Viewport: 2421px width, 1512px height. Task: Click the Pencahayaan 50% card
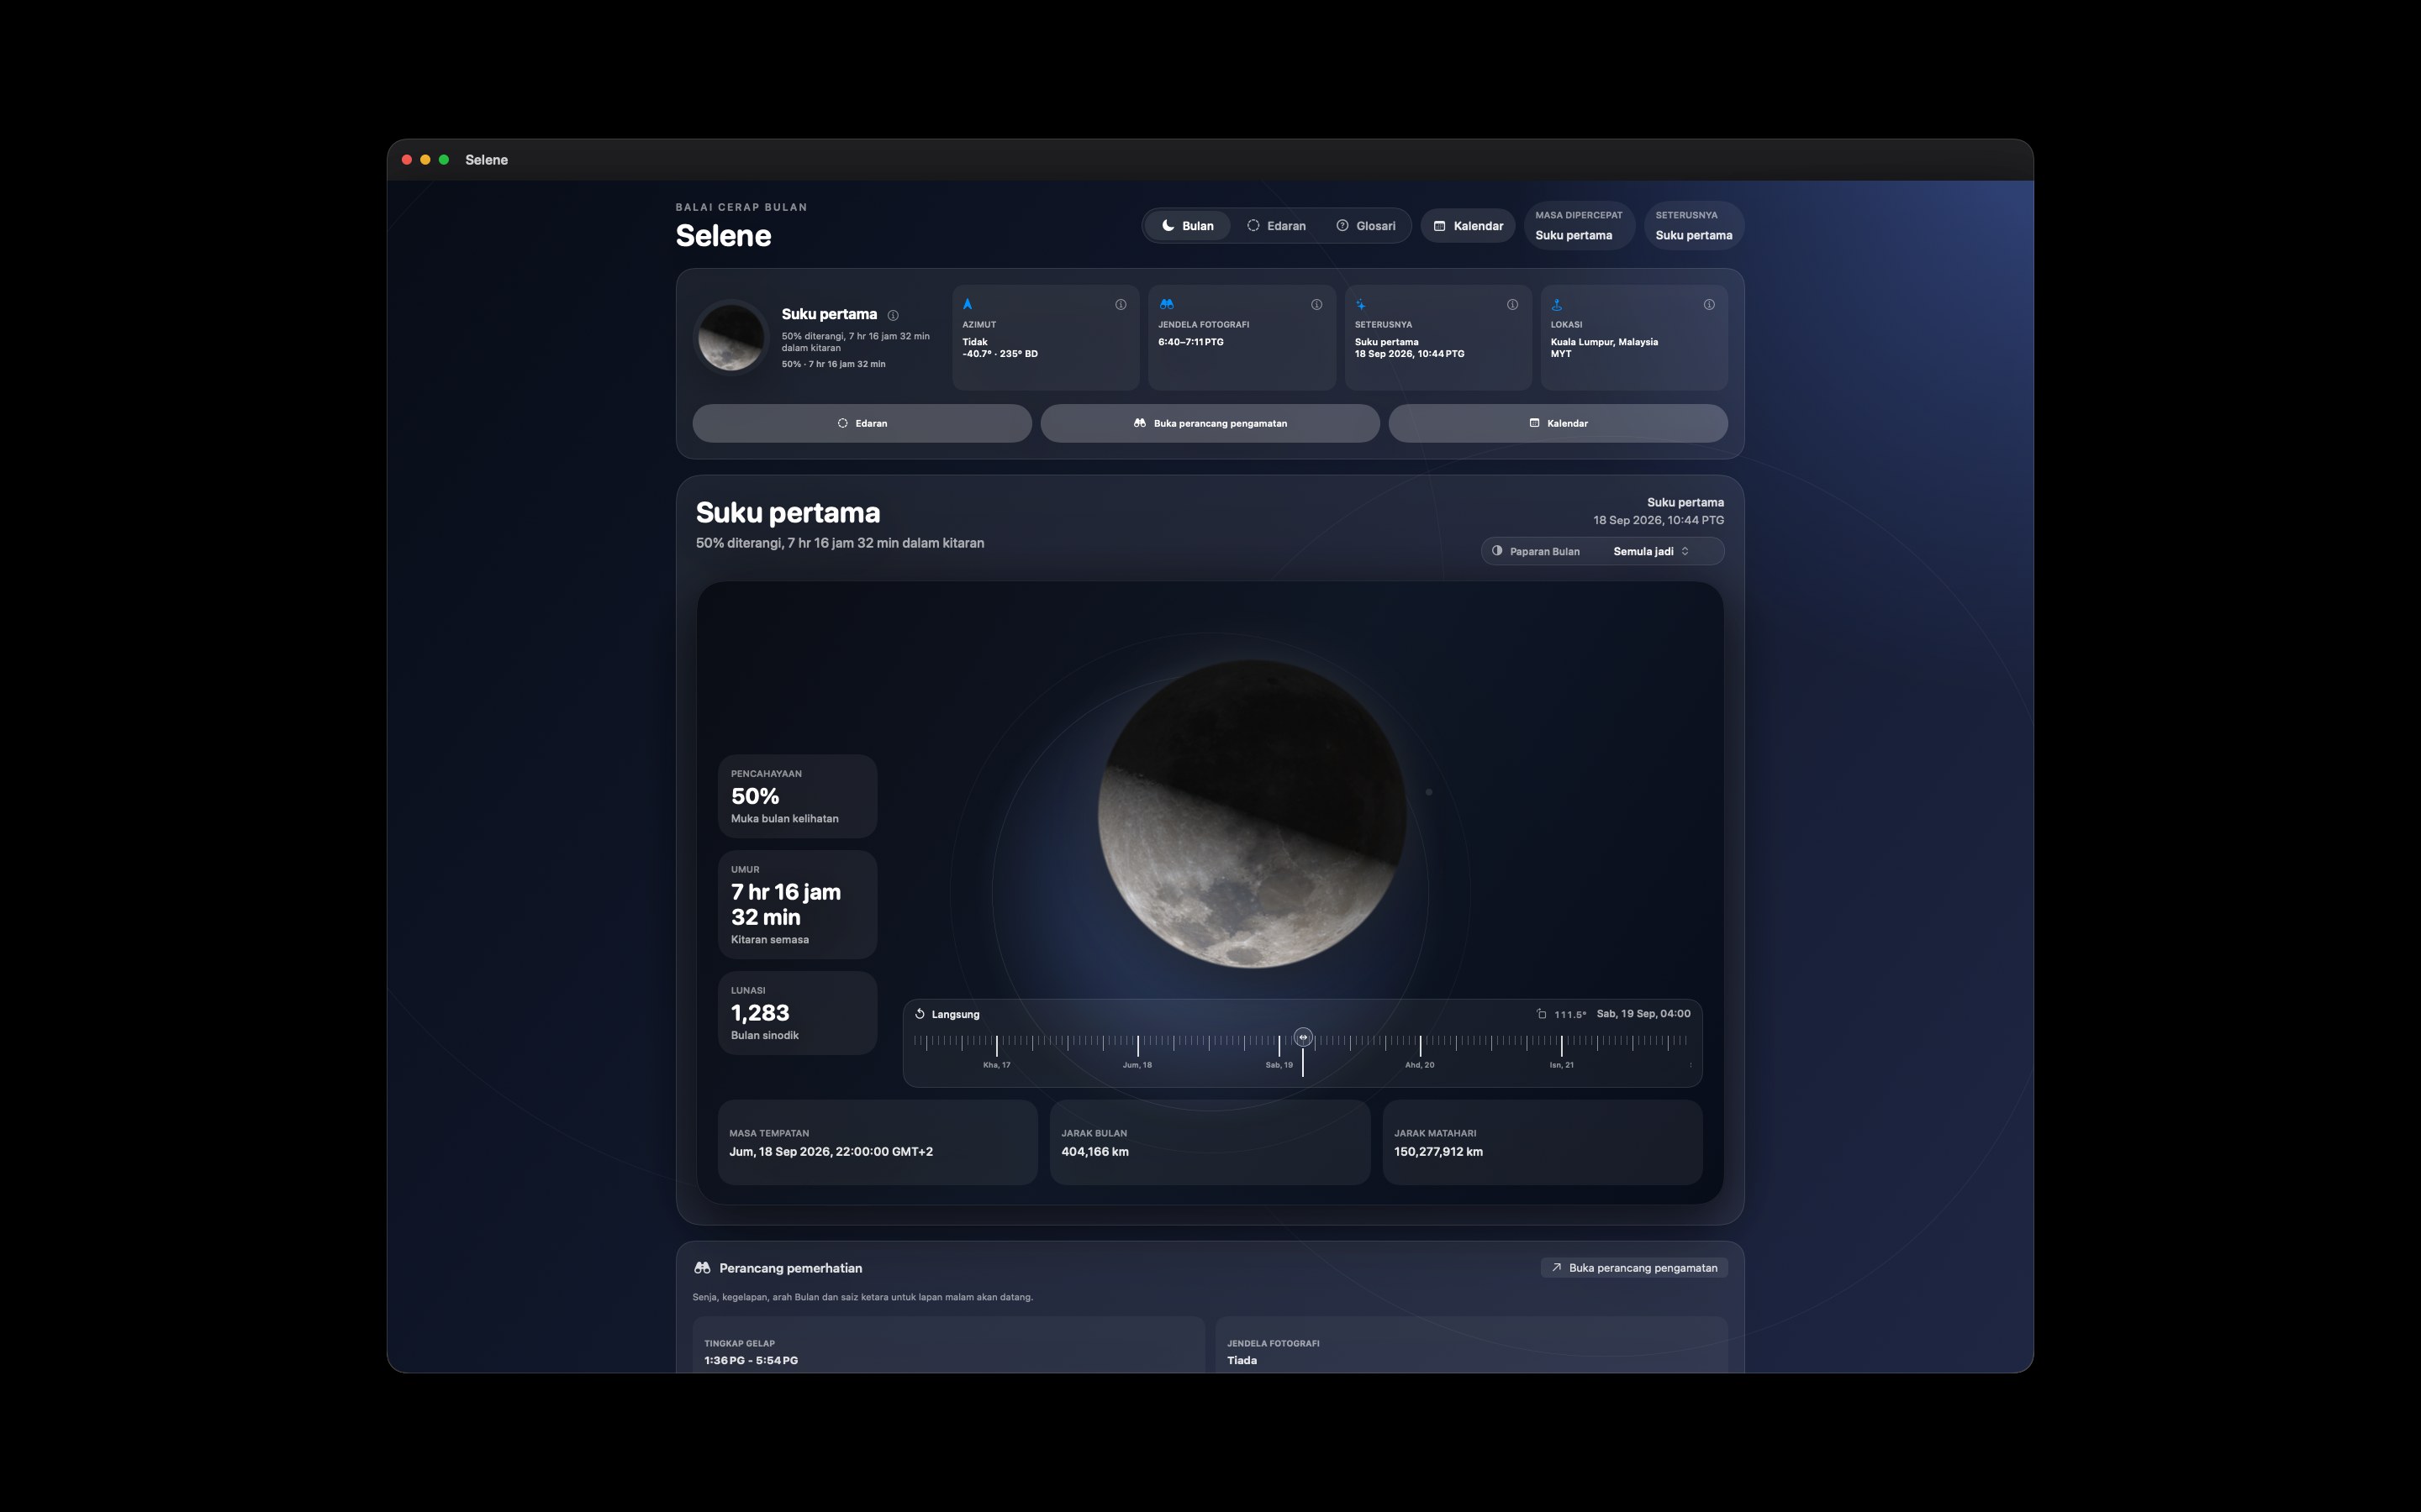pyautogui.click(x=797, y=796)
